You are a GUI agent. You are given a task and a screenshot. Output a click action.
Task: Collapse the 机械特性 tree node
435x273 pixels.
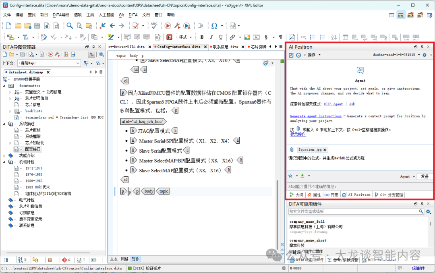4,162
